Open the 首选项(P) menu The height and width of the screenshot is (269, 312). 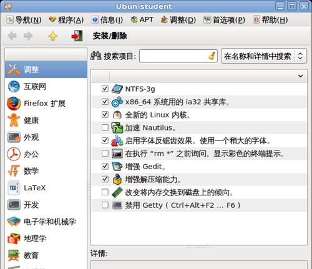224,20
